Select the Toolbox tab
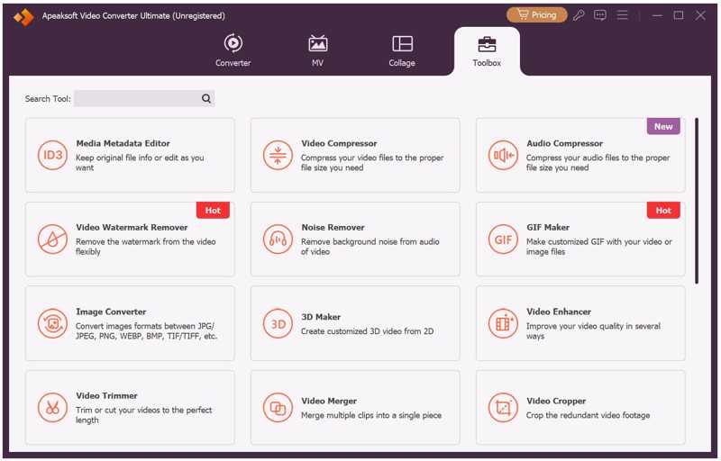721x461 pixels. (487, 51)
